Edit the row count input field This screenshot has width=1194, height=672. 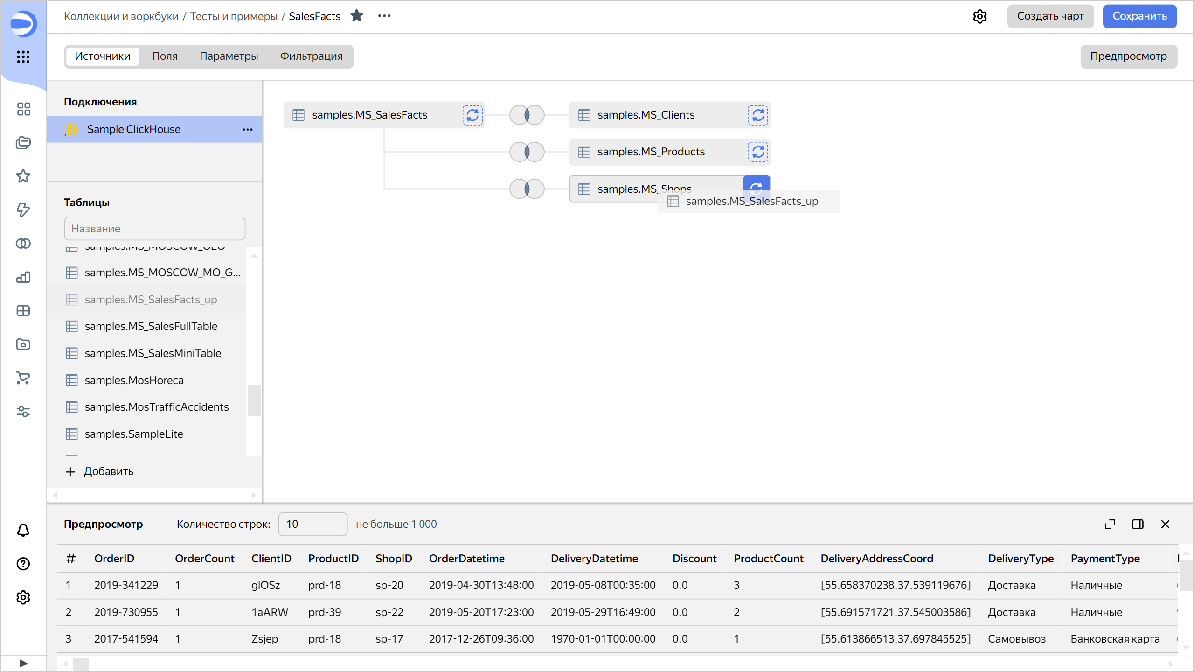click(x=312, y=524)
